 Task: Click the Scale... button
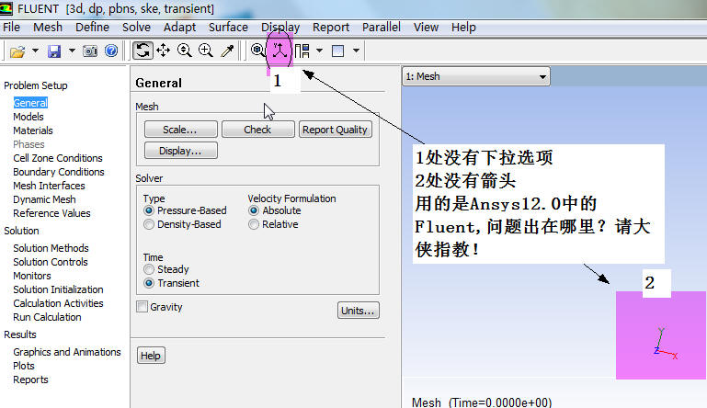[x=181, y=130]
